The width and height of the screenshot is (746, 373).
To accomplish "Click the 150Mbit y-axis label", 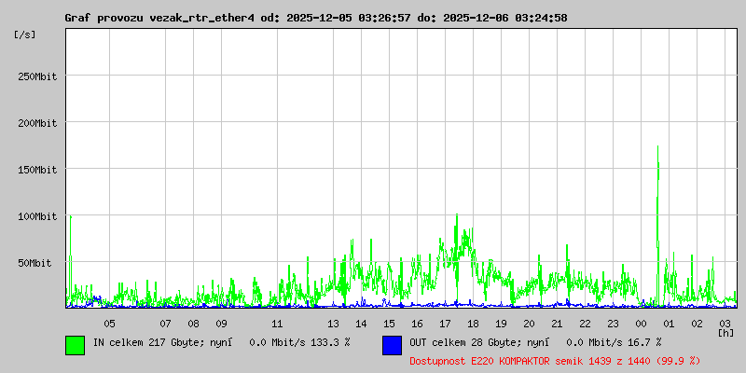I will click(x=37, y=170).
